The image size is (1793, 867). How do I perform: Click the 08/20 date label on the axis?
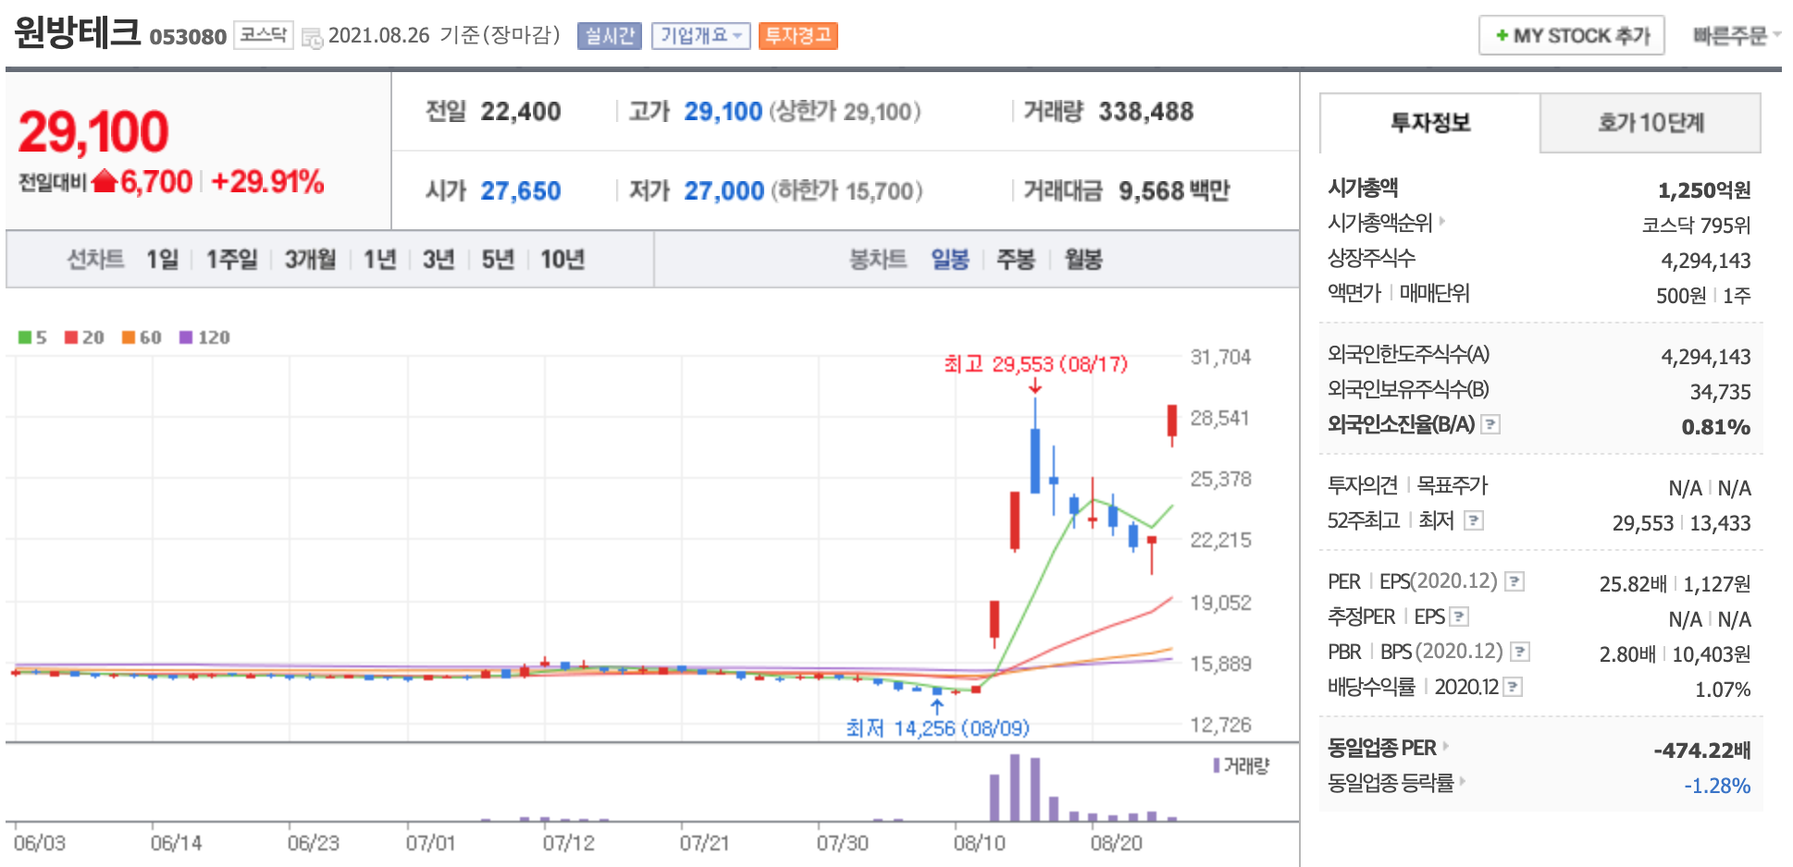1117,843
